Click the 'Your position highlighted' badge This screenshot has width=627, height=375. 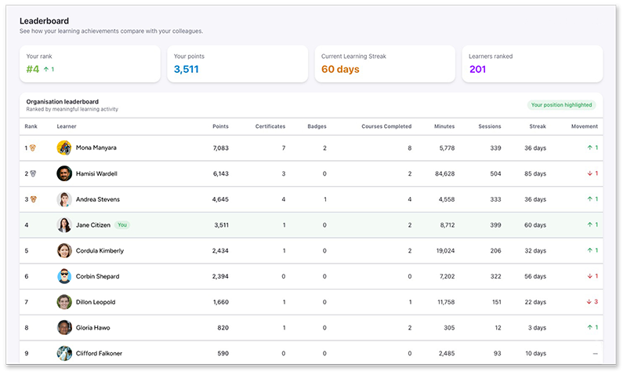point(561,105)
